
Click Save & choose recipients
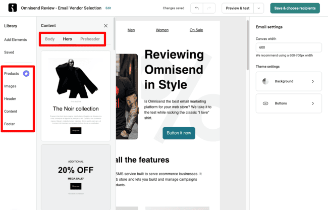[295, 8]
